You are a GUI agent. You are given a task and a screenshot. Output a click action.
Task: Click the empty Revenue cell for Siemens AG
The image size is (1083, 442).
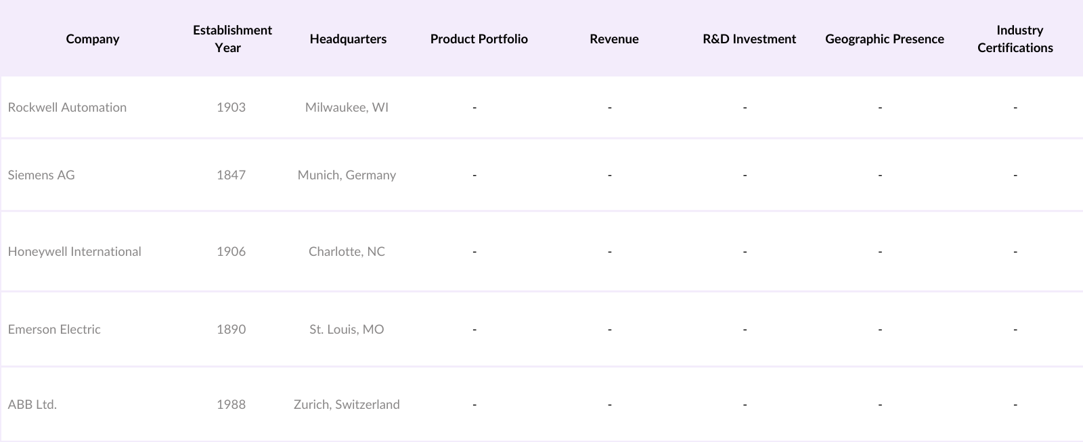pos(610,175)
